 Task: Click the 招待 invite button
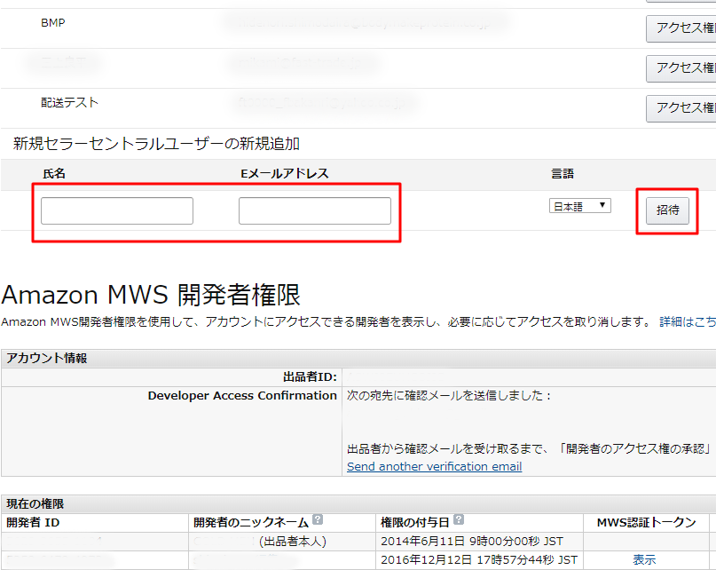[667, 210]
